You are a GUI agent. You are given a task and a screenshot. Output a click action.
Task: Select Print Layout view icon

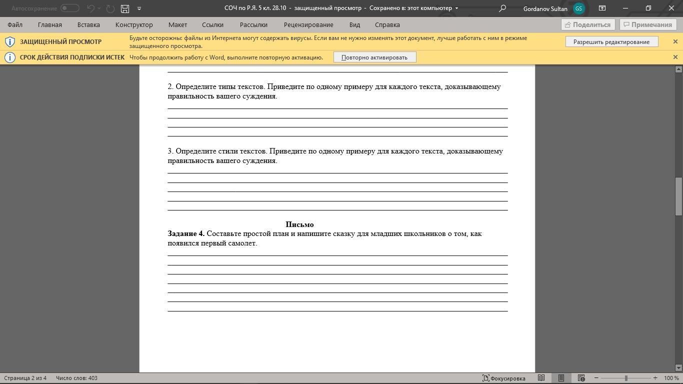(561, 378)
